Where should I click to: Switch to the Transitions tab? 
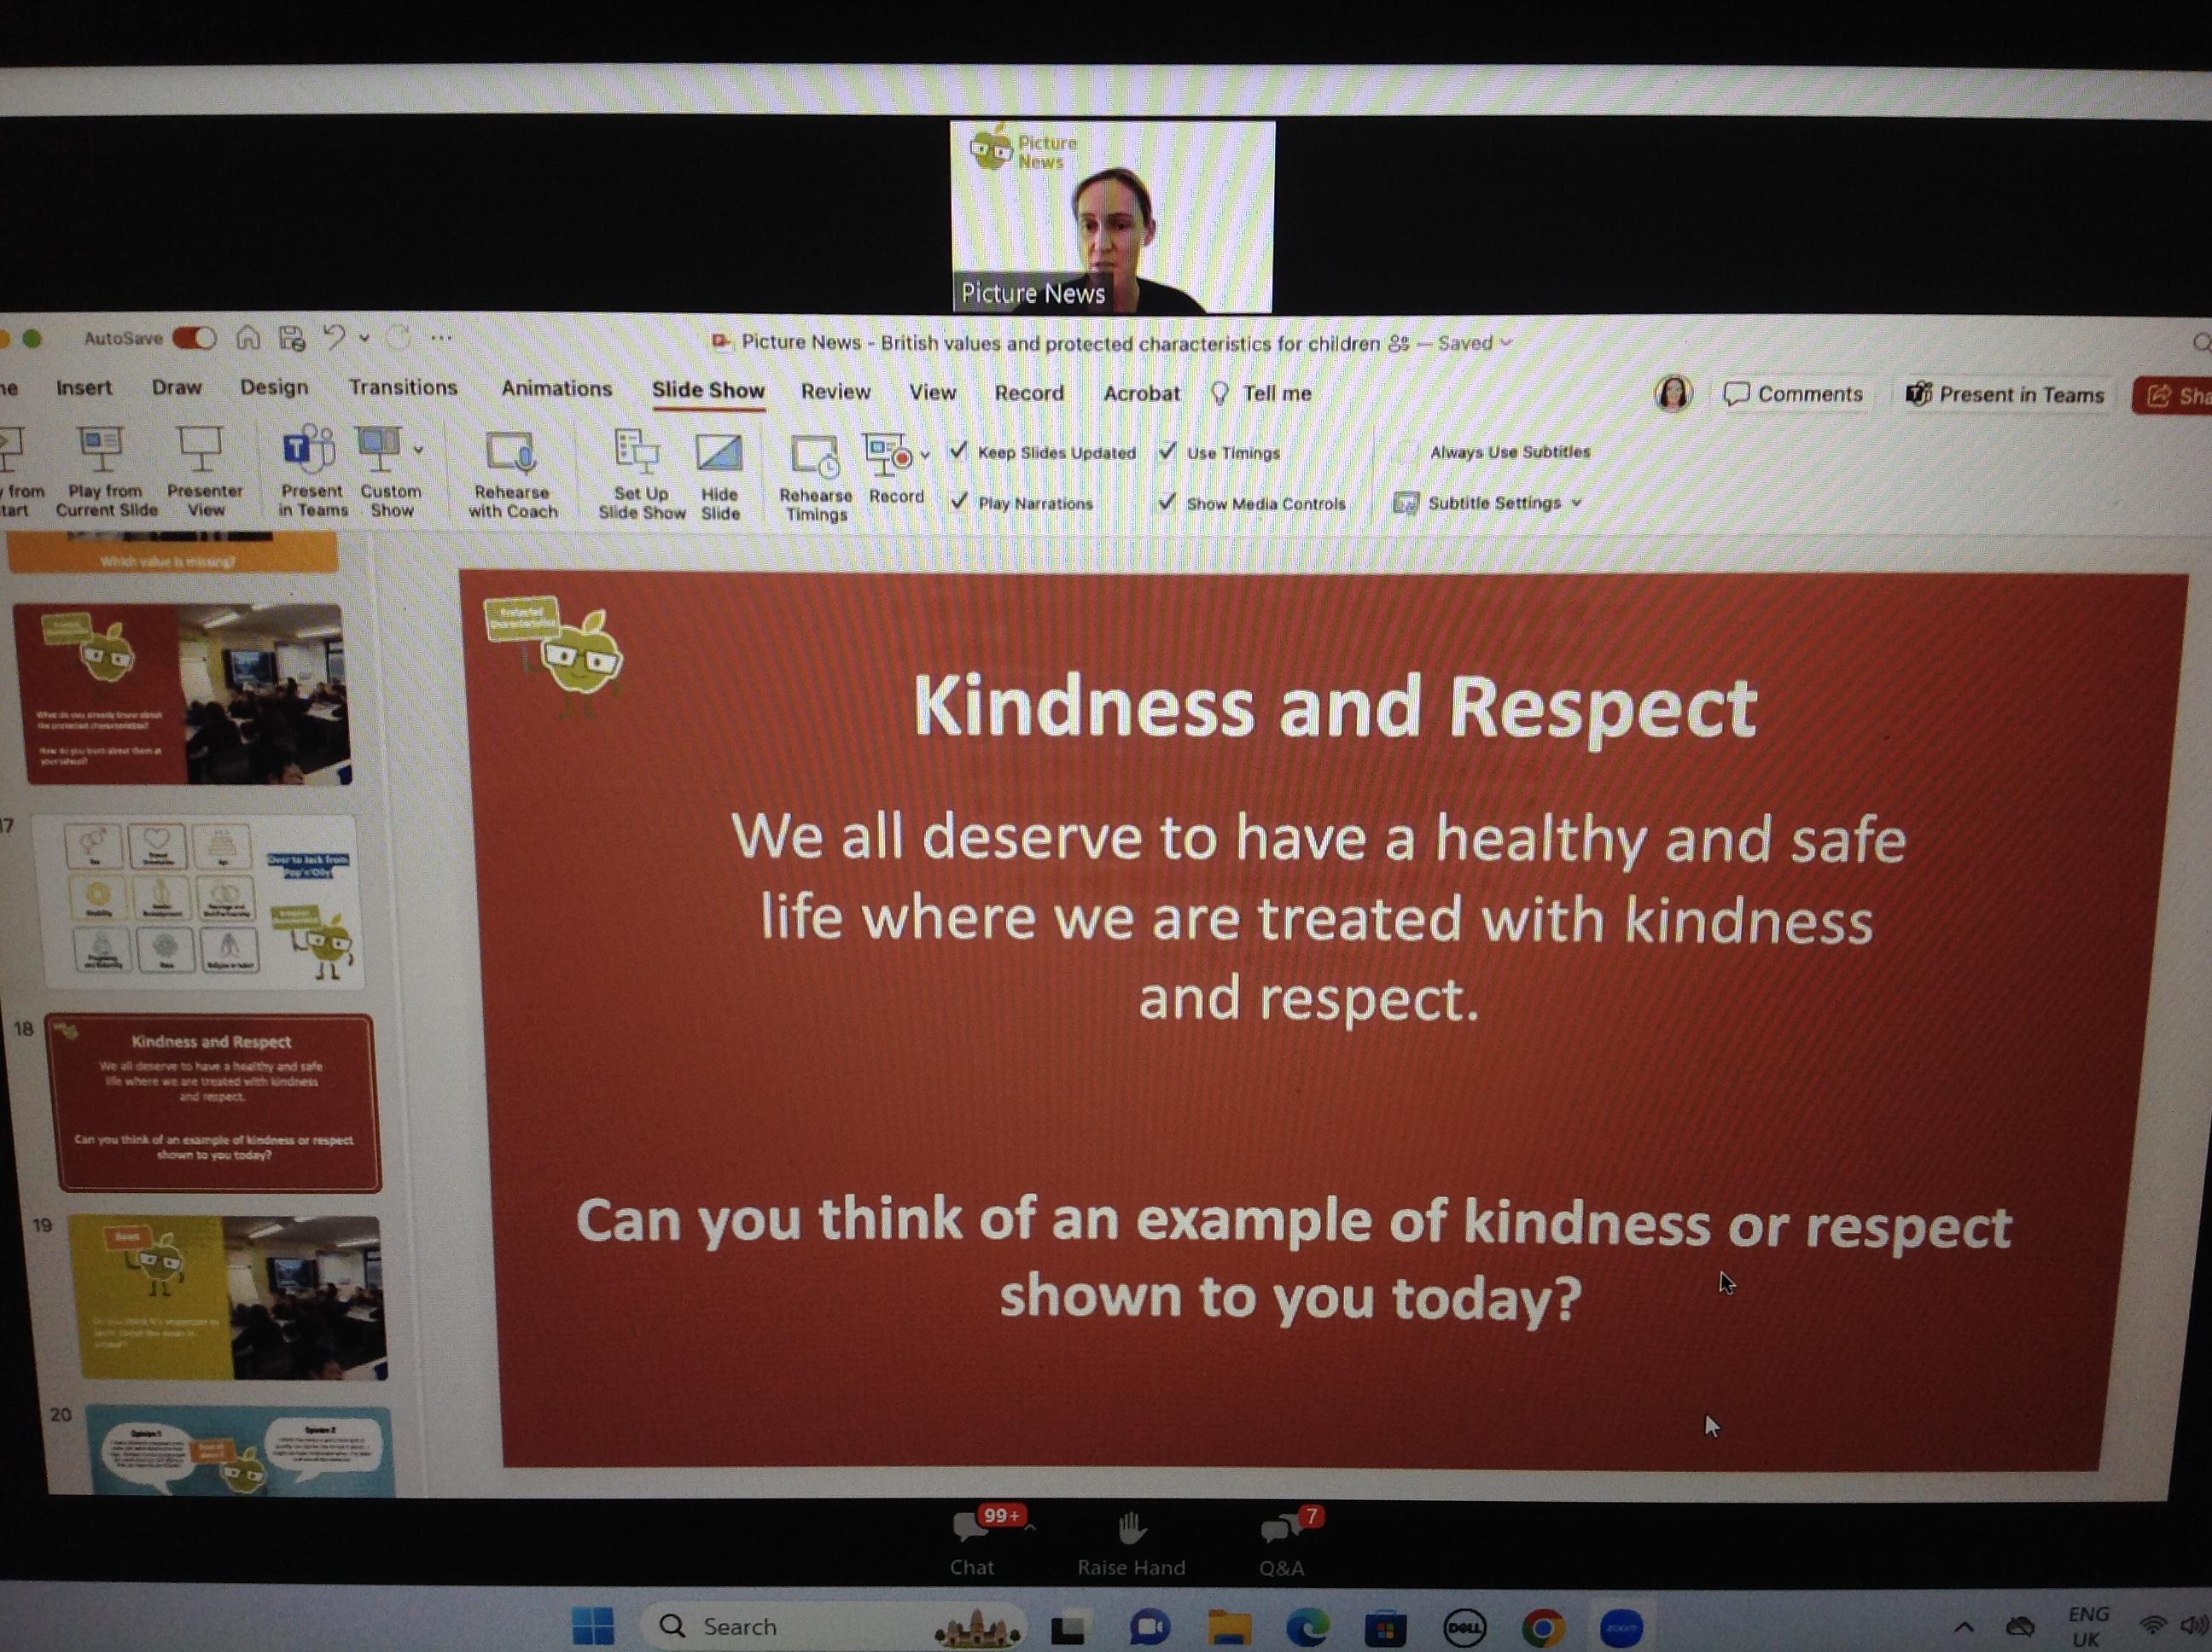pyautogui.click(x=403, y=388)
